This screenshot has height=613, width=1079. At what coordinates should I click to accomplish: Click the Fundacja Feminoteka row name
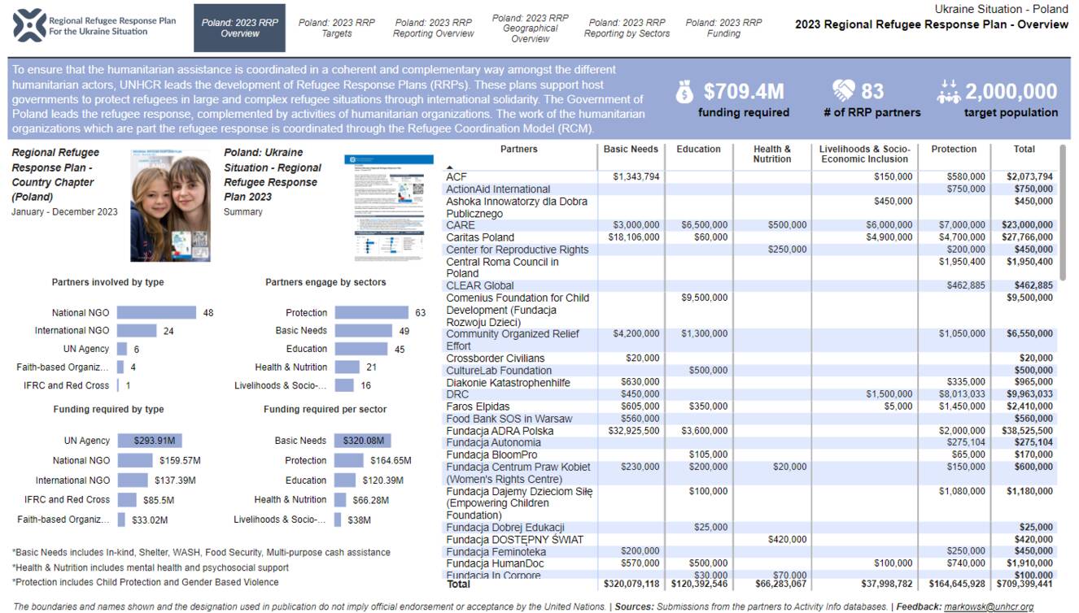(x=496, y=552)
